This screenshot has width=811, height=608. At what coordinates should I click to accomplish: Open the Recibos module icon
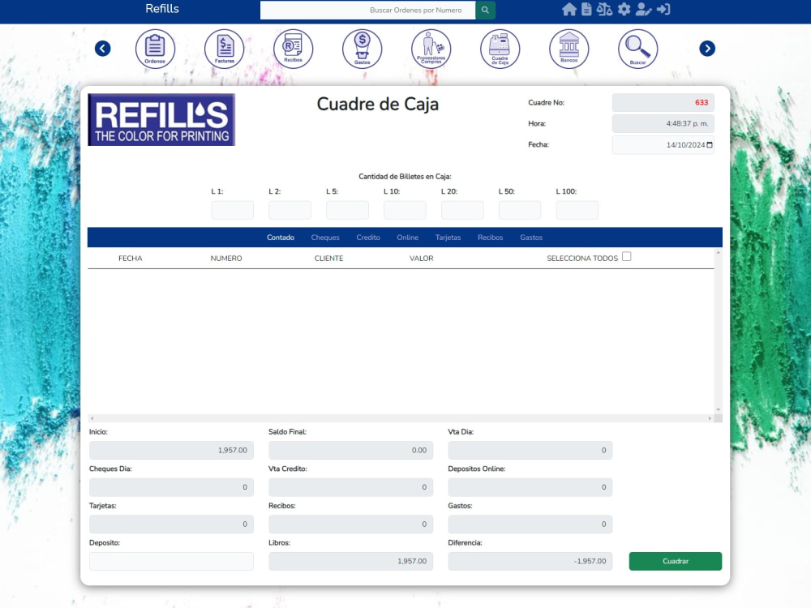coord(294,49)
